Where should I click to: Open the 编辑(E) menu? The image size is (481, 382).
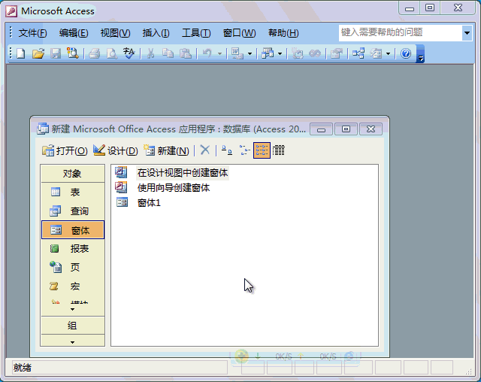point(74,33)
